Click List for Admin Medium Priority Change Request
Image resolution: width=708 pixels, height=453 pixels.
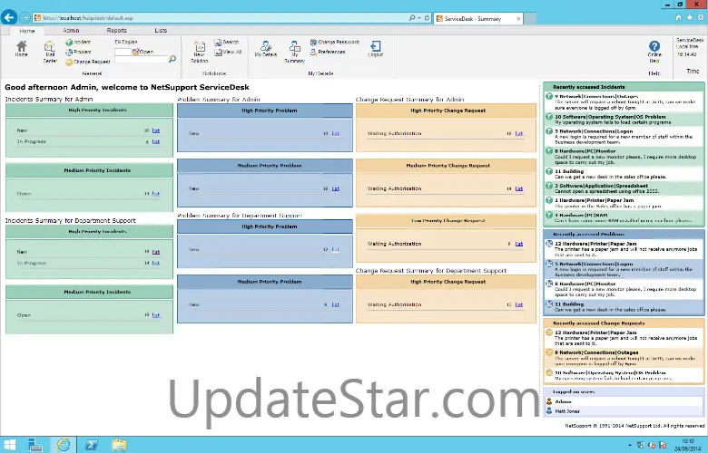click(519, 188)
